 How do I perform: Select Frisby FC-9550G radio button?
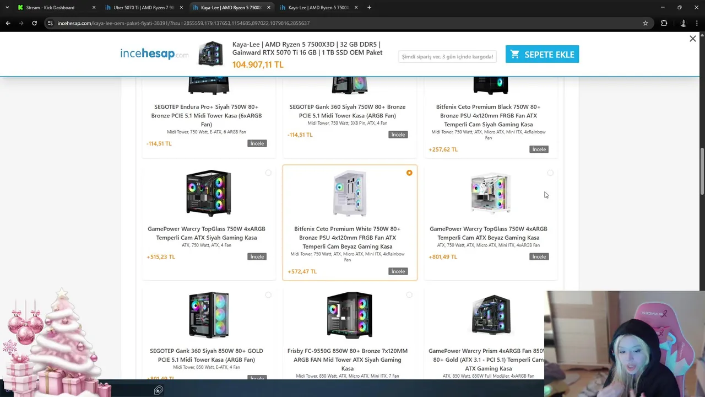(409, 295)
